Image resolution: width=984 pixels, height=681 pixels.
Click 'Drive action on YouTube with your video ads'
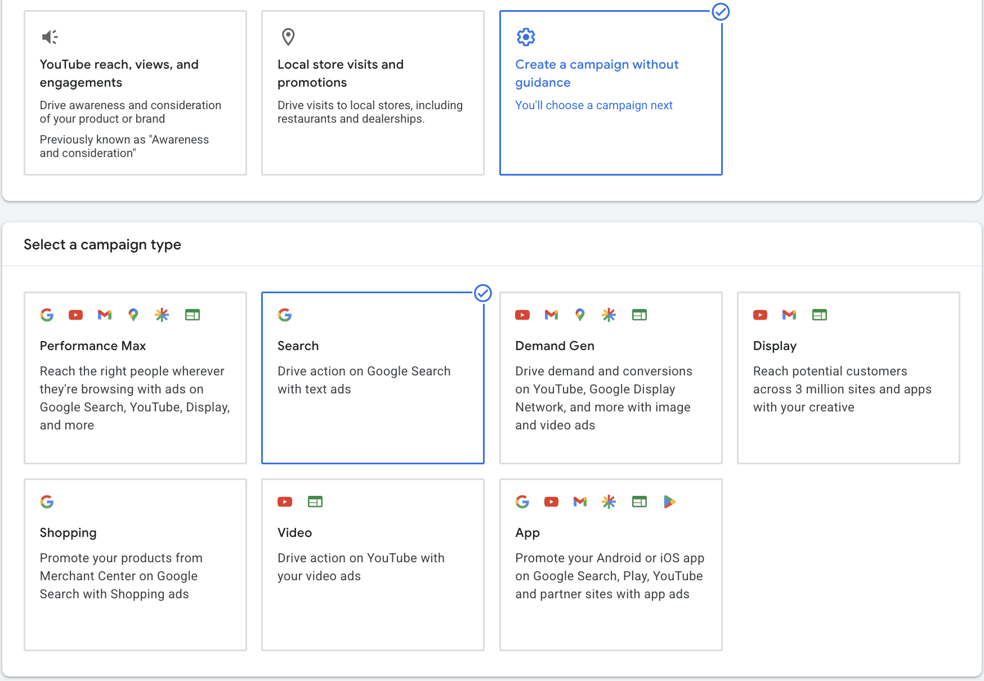pos(361,567)
